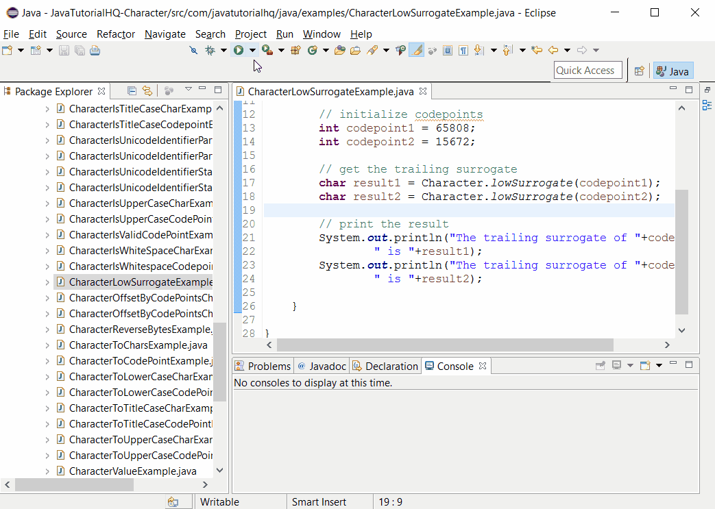Open the Source menu
715x509 pixels.
(x=71, y=34)
